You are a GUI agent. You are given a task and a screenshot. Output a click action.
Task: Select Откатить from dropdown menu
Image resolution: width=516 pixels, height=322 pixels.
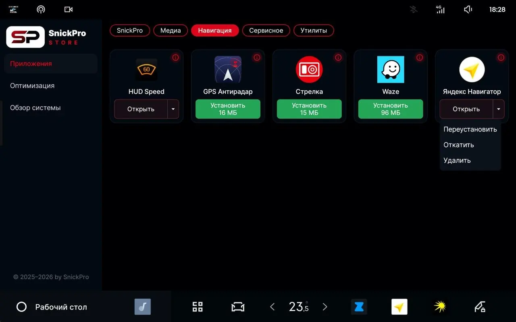(470, 145)
